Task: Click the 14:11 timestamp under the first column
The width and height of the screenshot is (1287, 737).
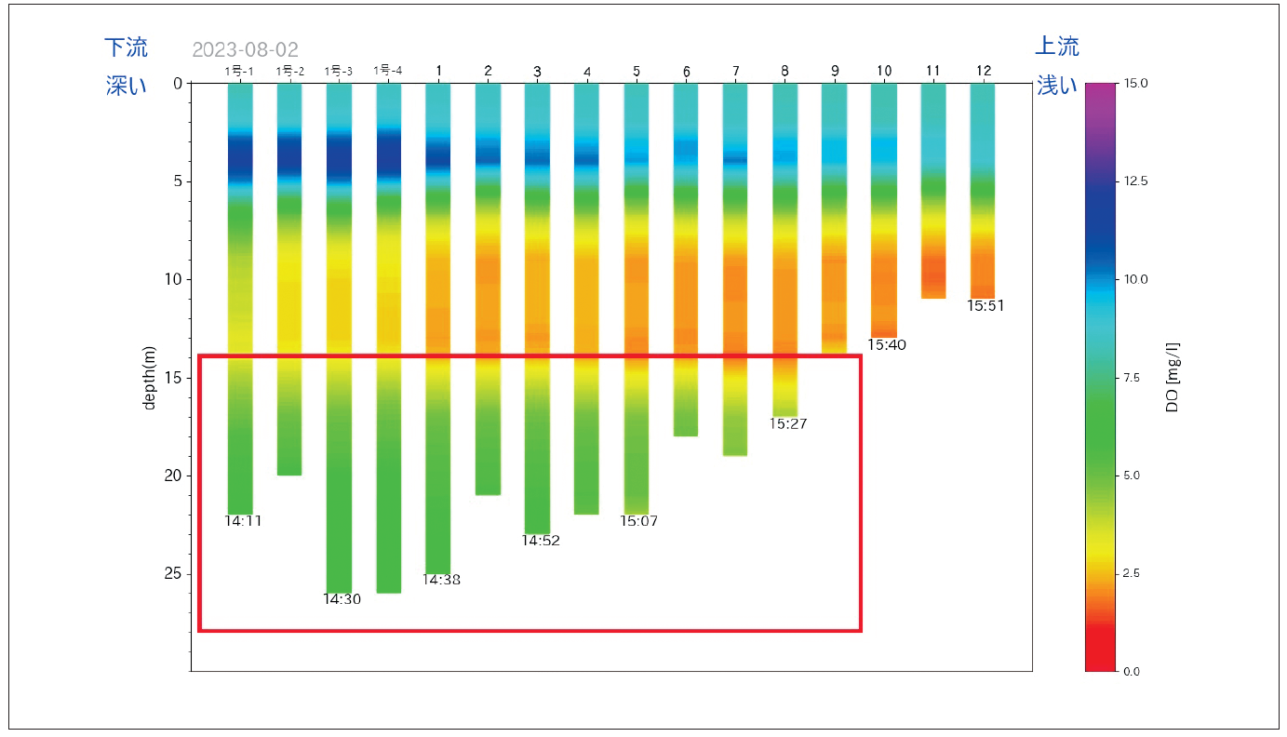Action: 243,521
